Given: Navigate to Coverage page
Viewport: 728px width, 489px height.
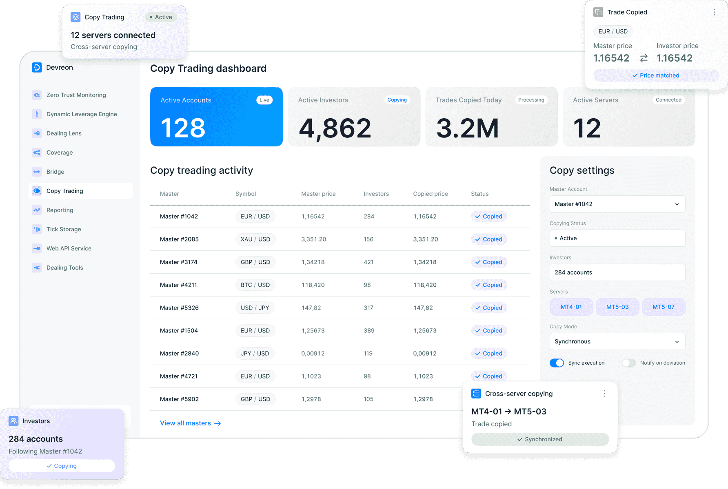Looking at the screenshot, I should (x=82, y=153).
